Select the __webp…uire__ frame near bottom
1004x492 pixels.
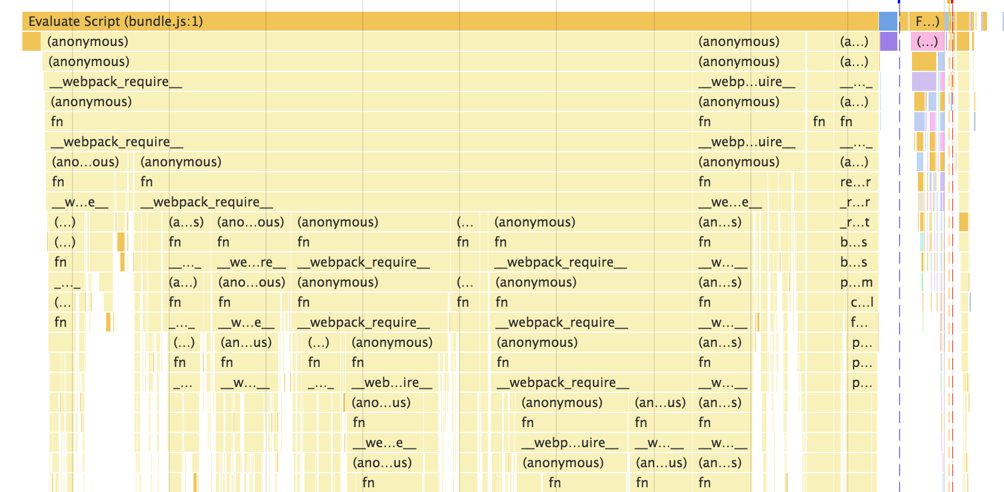pos(570,442)
